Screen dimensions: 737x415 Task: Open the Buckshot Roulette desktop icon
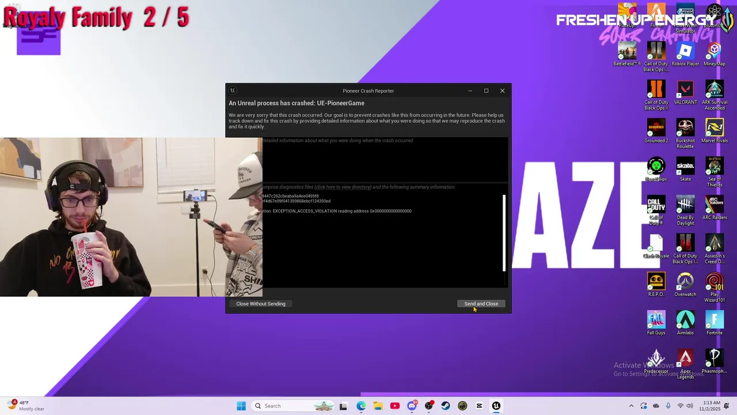coord(685,134)
